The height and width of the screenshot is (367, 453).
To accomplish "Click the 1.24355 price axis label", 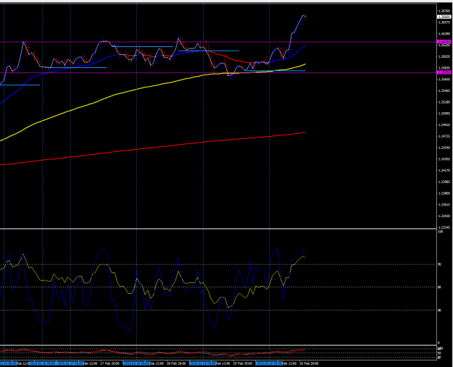I will 444,159.
